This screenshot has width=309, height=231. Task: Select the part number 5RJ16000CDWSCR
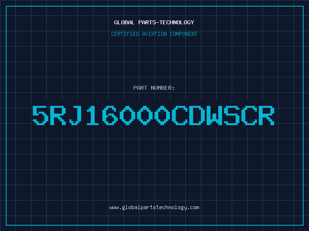pos(153,115)
